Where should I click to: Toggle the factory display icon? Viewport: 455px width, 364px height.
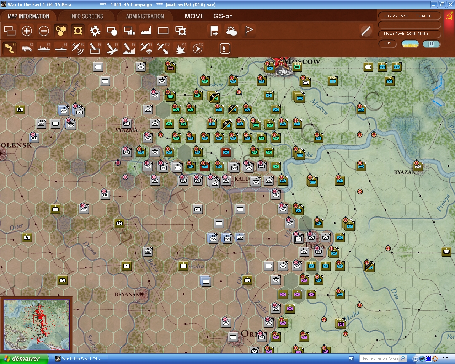[146, 31]
